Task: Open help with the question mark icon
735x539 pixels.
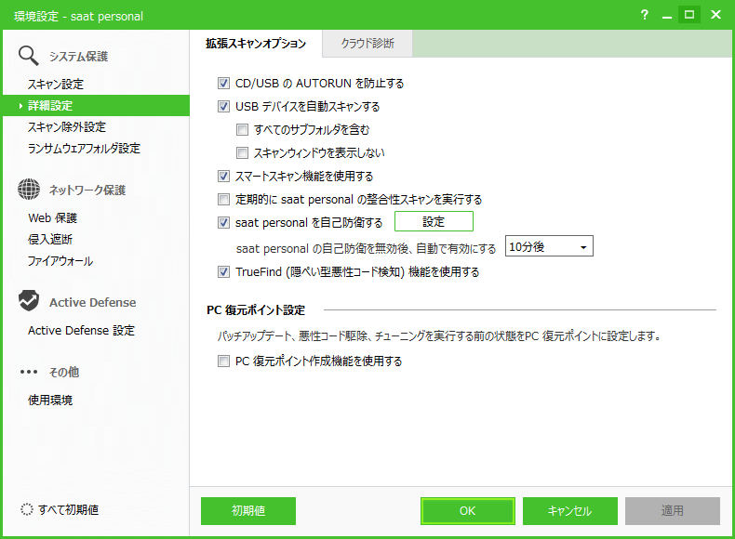Action: 645,15
